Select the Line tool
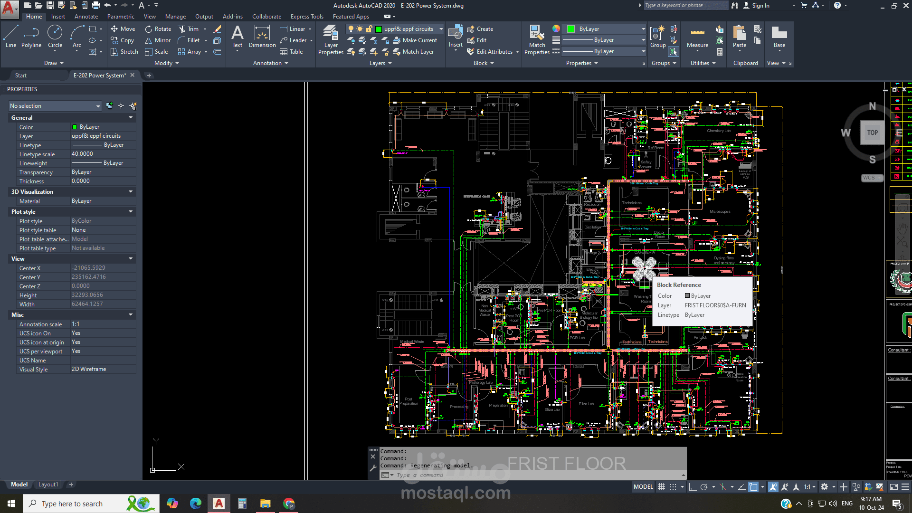 [x=11, y=37]
